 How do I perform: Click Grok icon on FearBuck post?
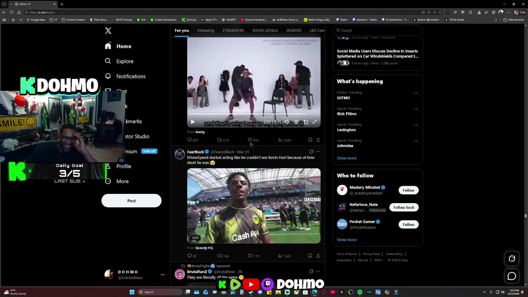pyautogui.click(x=311, y=152)
